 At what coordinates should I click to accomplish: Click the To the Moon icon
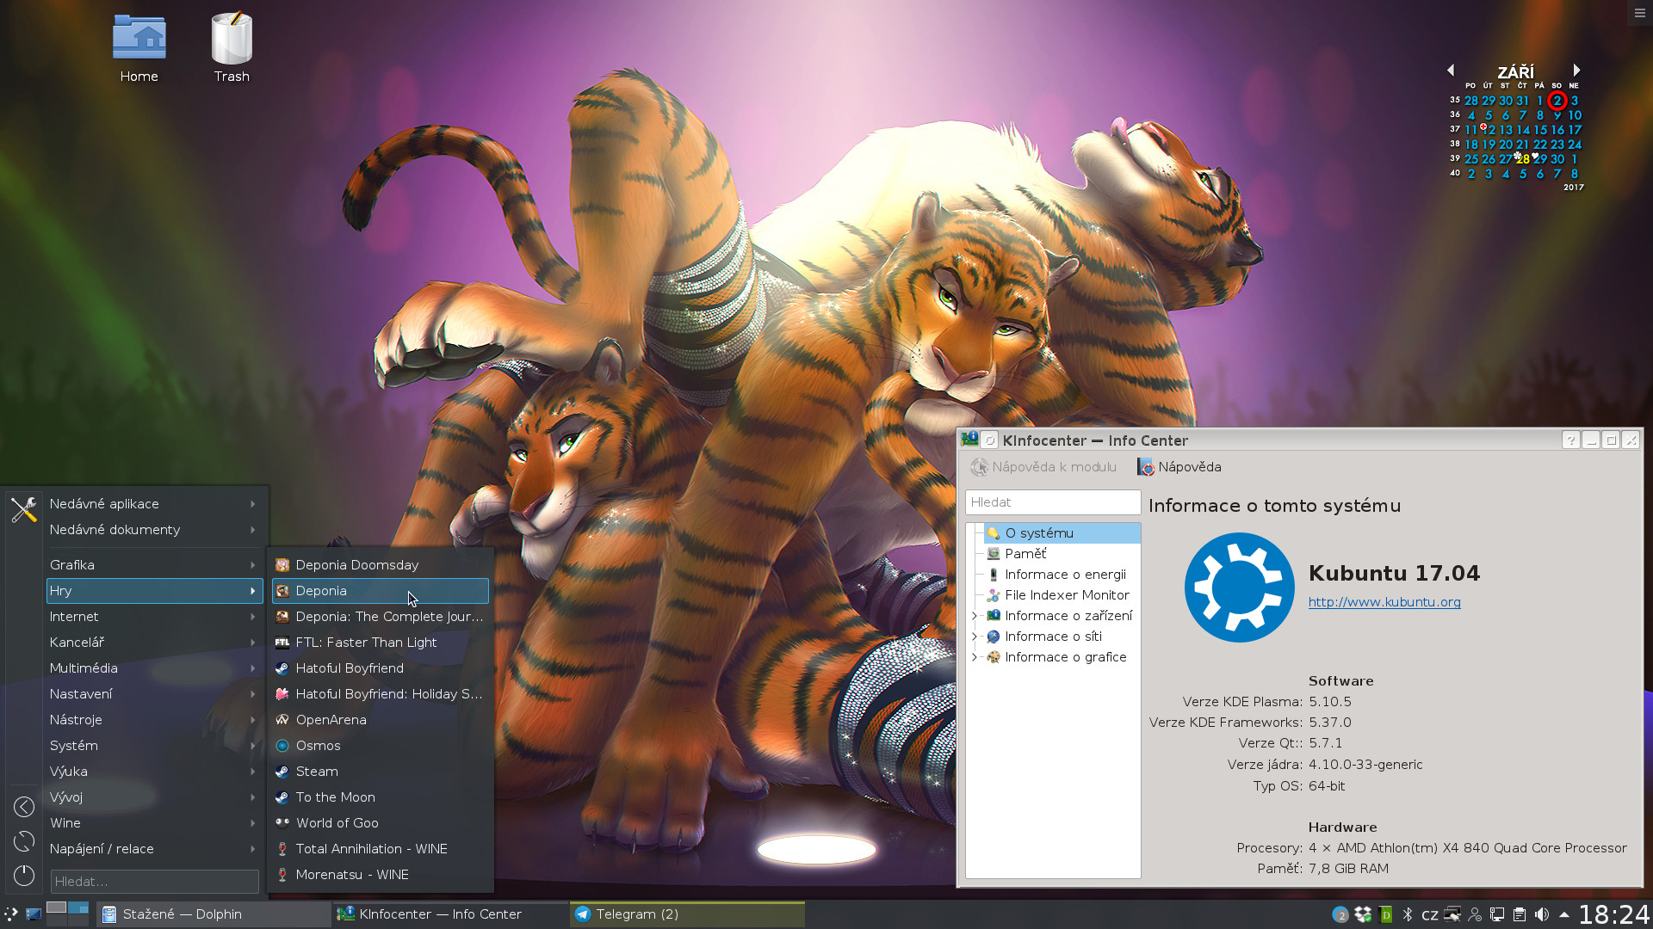(x=282, y=797)
